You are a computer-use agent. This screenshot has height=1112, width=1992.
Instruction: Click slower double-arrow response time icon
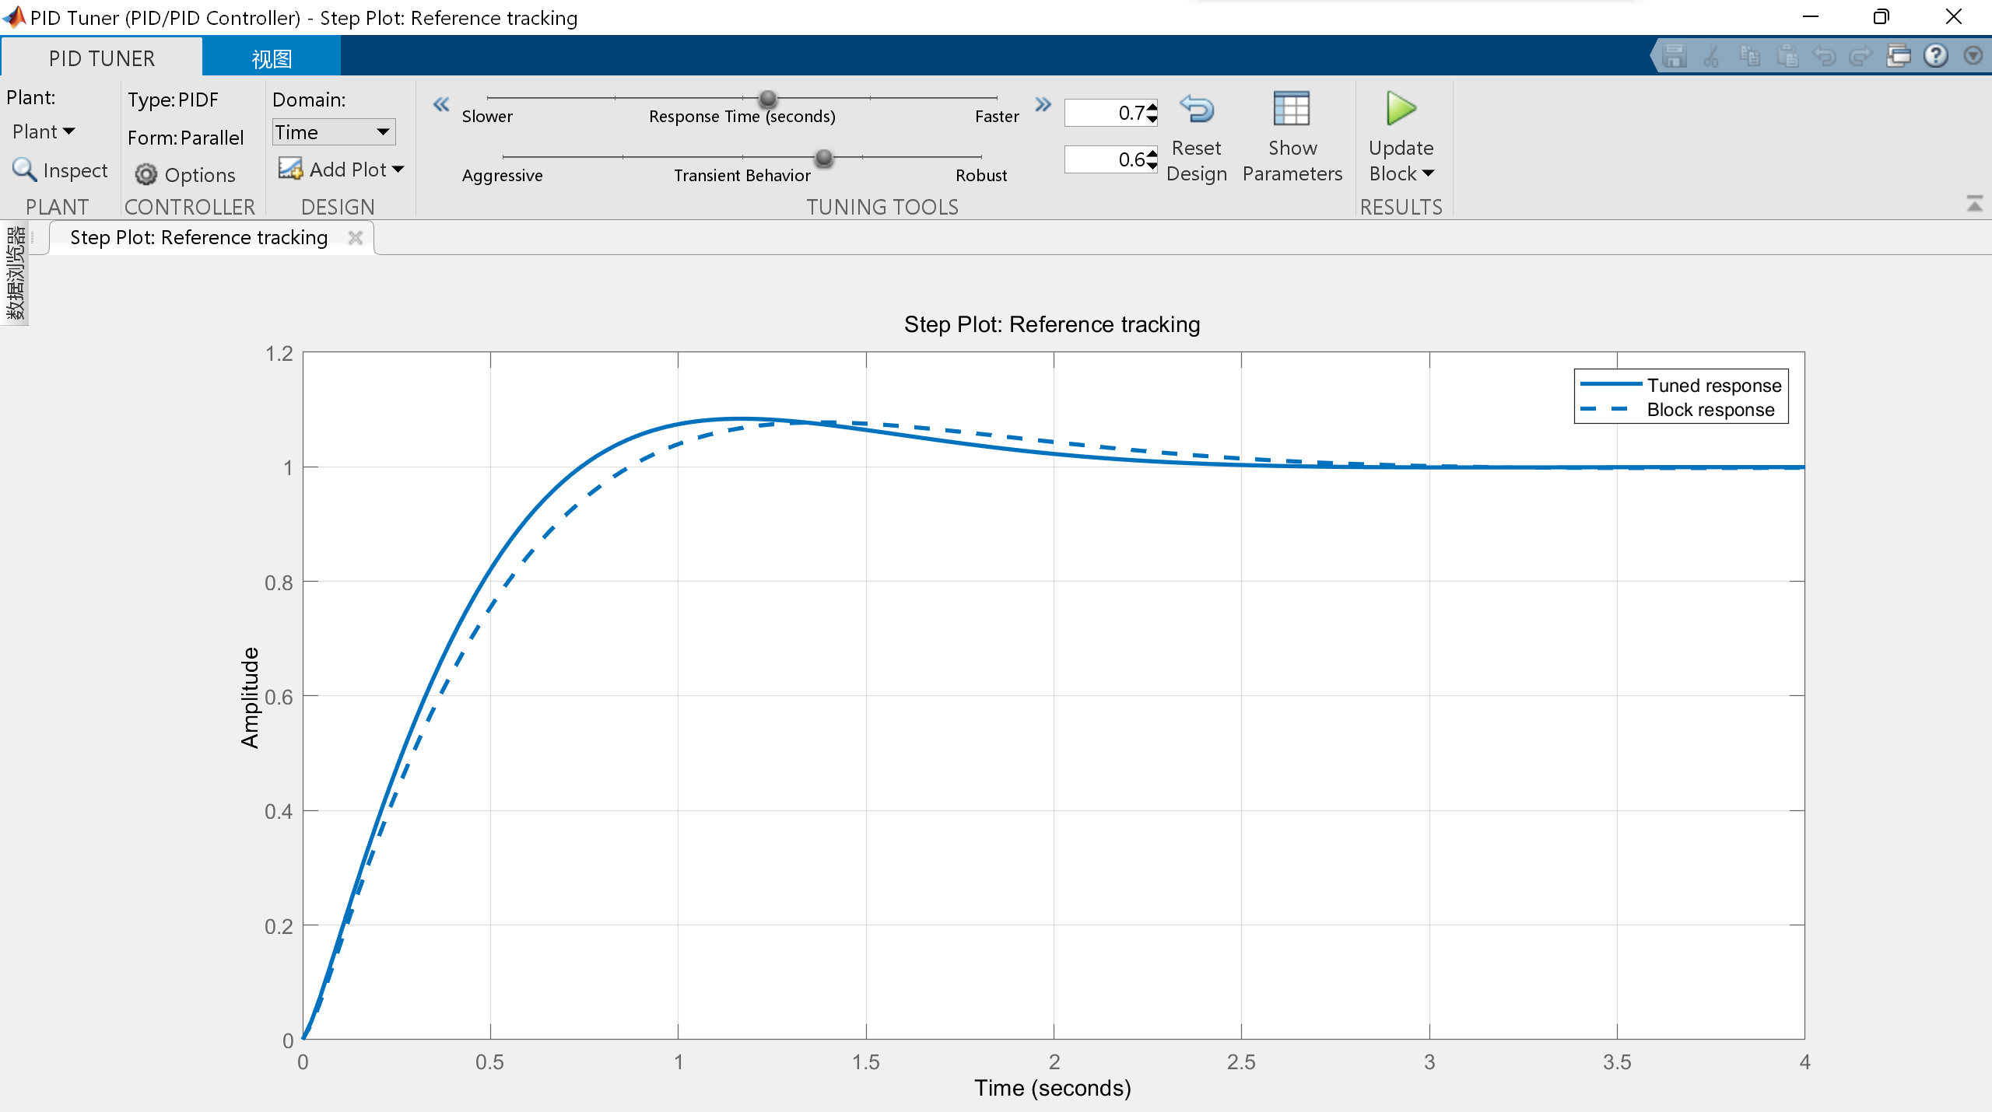tap(441, 104)
